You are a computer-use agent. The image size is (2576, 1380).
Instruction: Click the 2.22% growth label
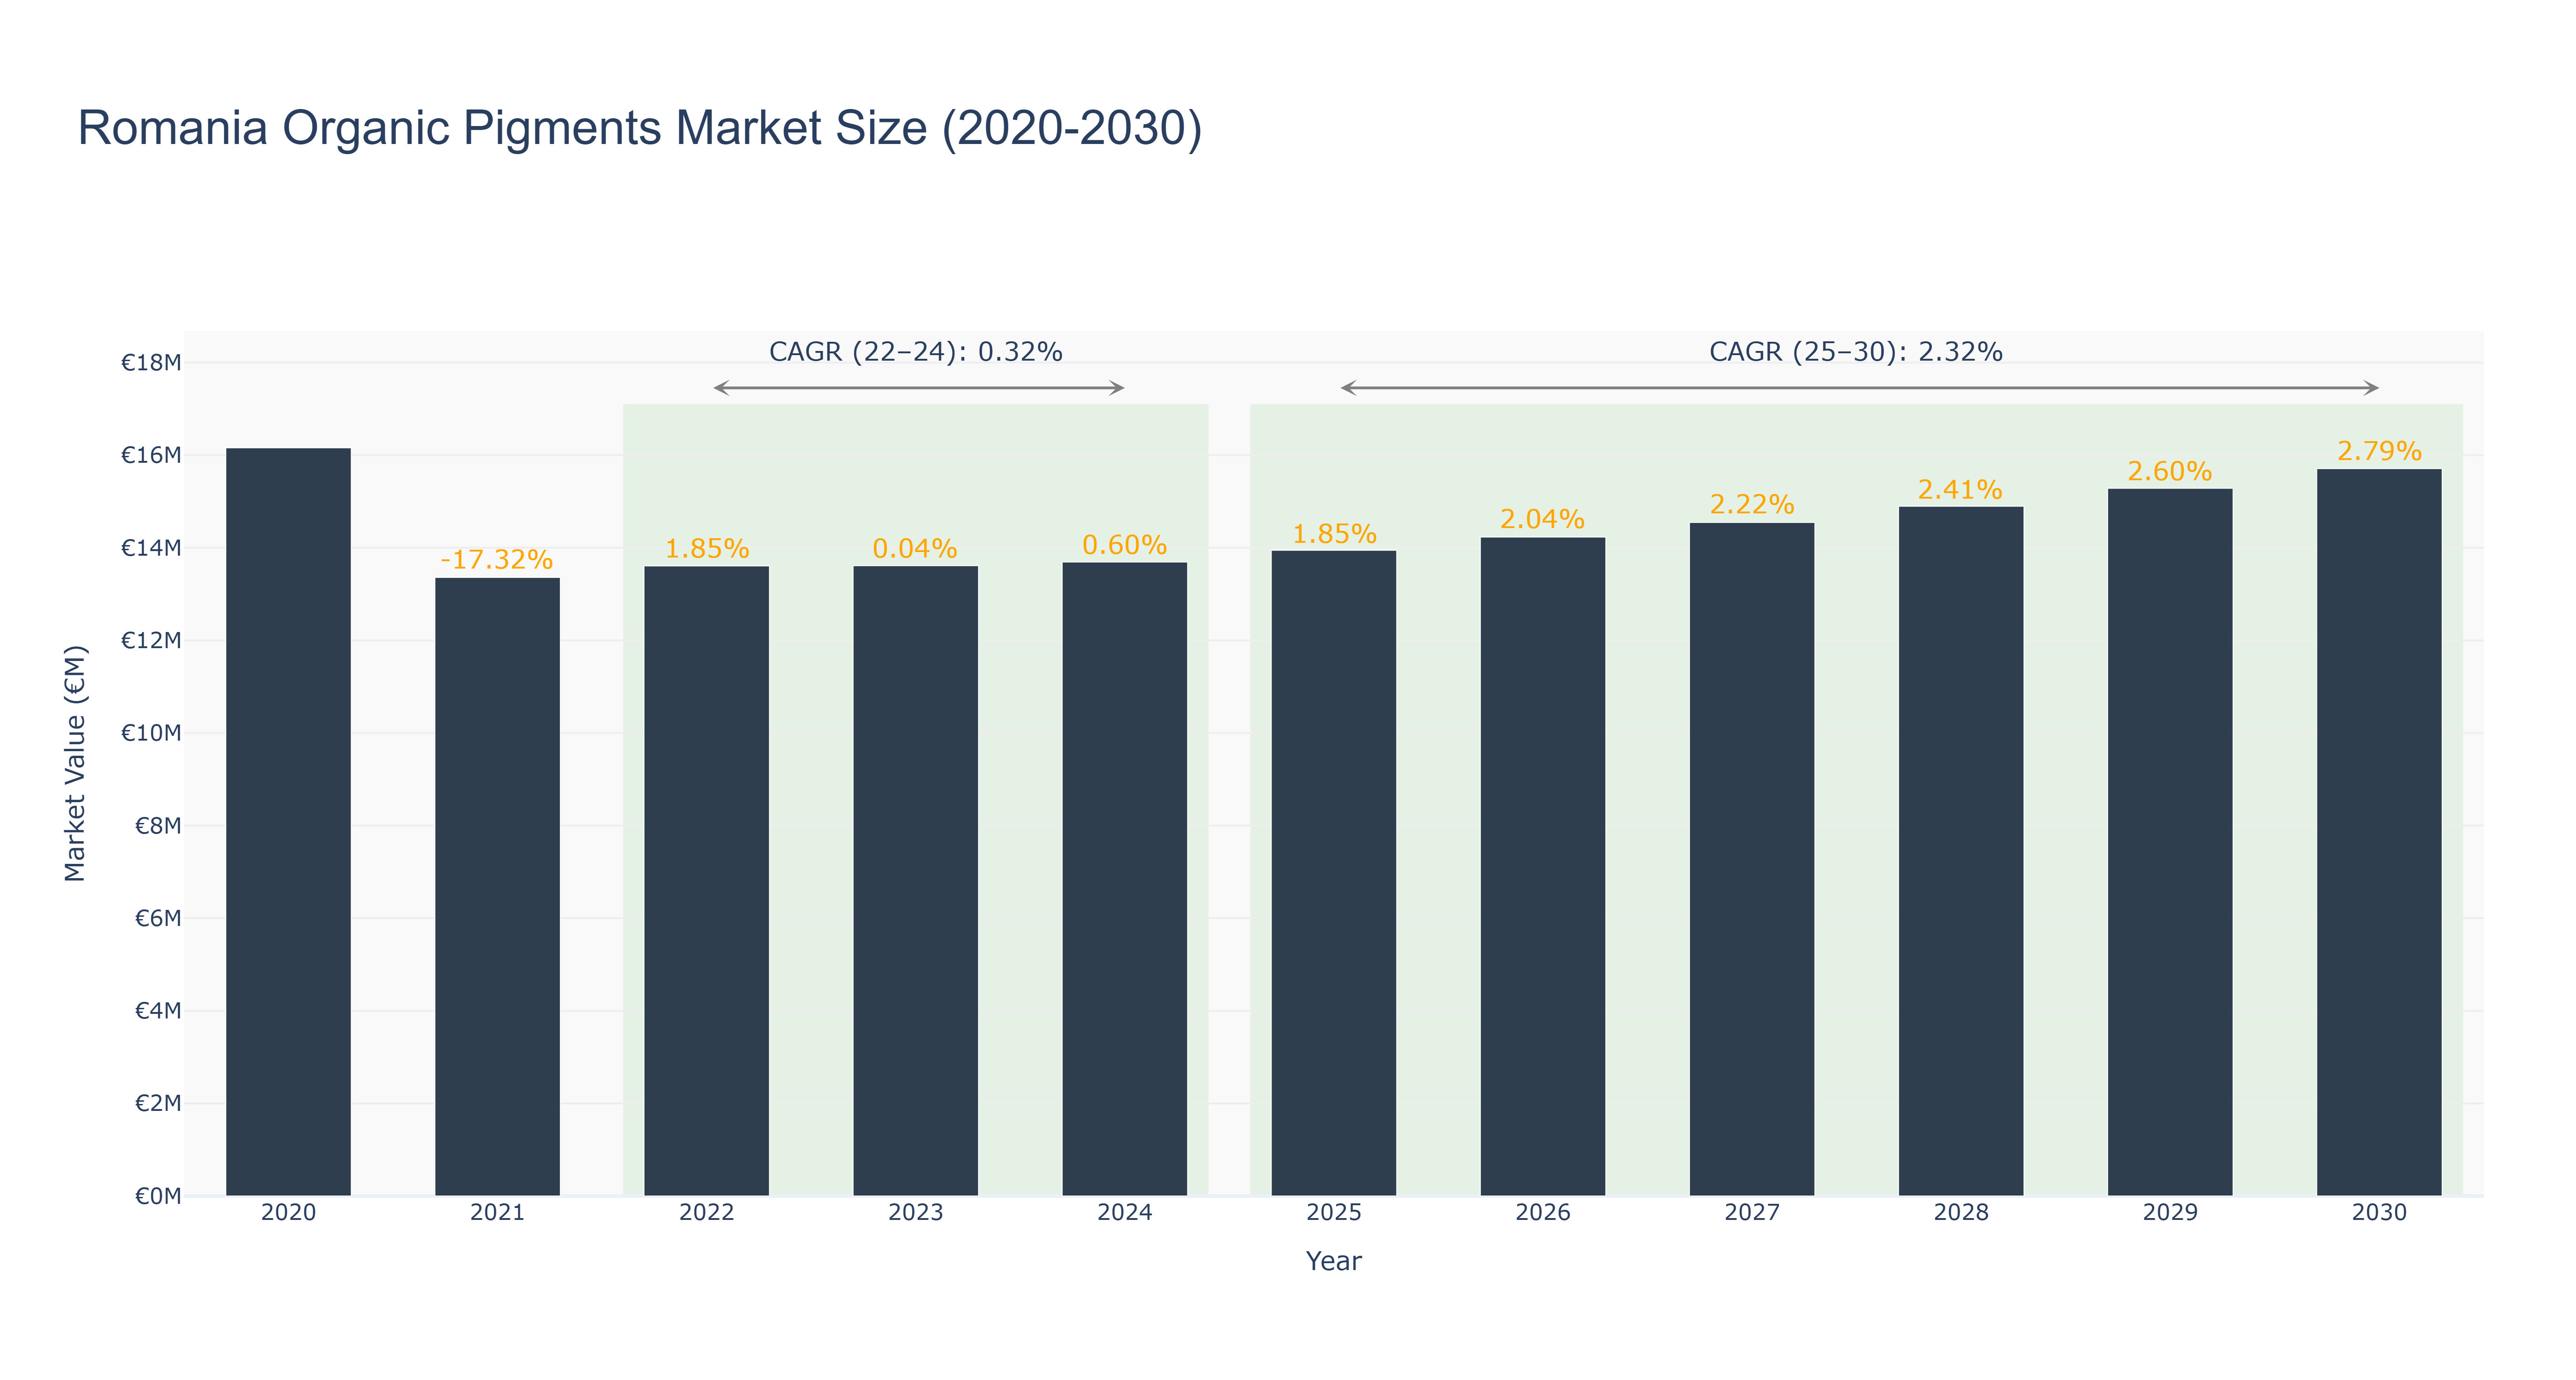(1752, 505)
